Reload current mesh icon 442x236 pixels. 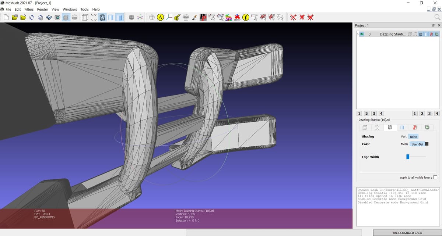(x=32, y=17)
